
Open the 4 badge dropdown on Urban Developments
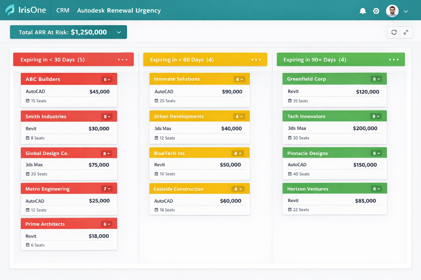tap(239, 116)
